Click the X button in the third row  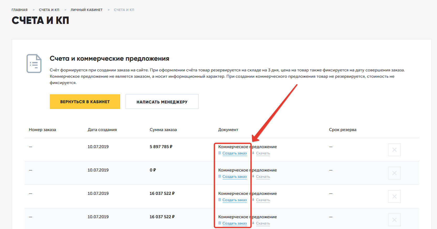click(394, 196)
